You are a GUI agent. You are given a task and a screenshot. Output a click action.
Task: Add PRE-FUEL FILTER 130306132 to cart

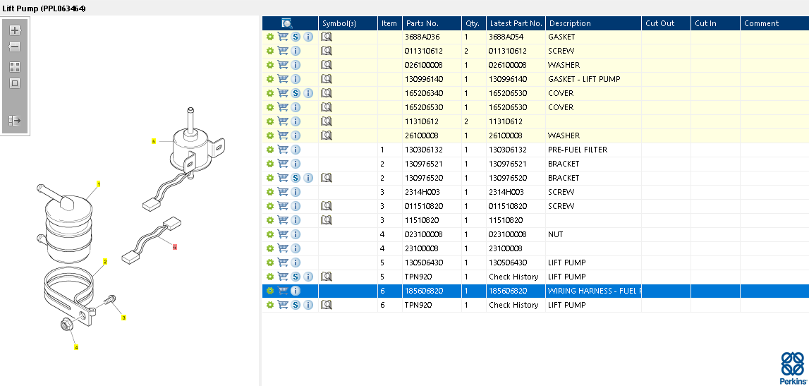point(283,150)
